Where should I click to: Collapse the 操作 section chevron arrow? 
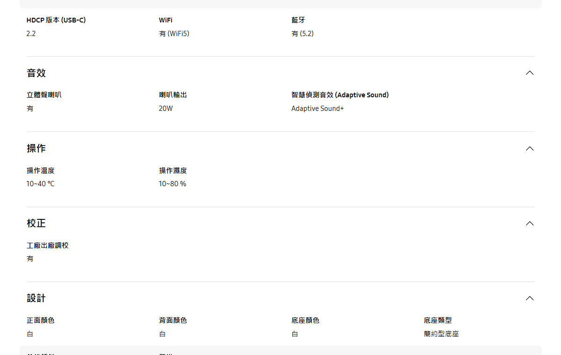529,148
